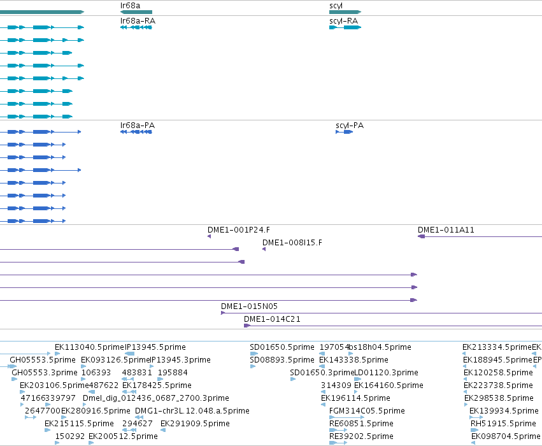Select RH51915.5prime EST label
The width and height of the screenshot is (542, 446).
504,424
